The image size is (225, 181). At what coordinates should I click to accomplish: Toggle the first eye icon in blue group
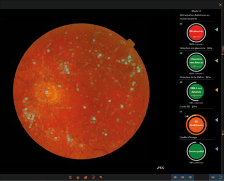(175, 177)
